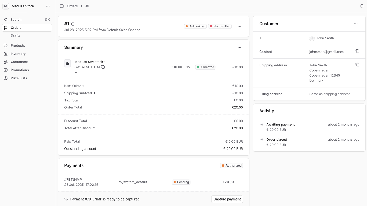Copy the customer email address
Image resolution: width=367 pixels, height=206 pixels.
click(x=357, y=51)
